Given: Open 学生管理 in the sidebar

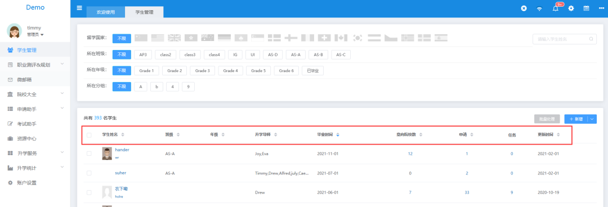Looking at the screenshot, I should pos(35,50).
